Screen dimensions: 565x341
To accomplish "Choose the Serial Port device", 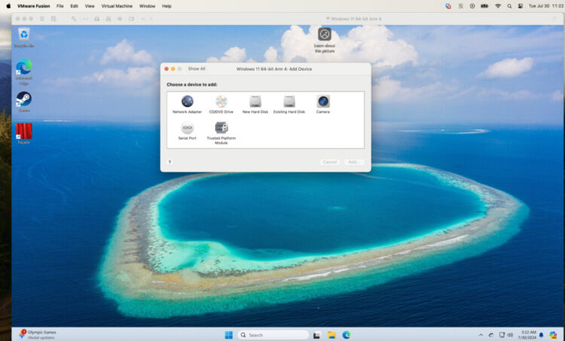I will point(187,129).
